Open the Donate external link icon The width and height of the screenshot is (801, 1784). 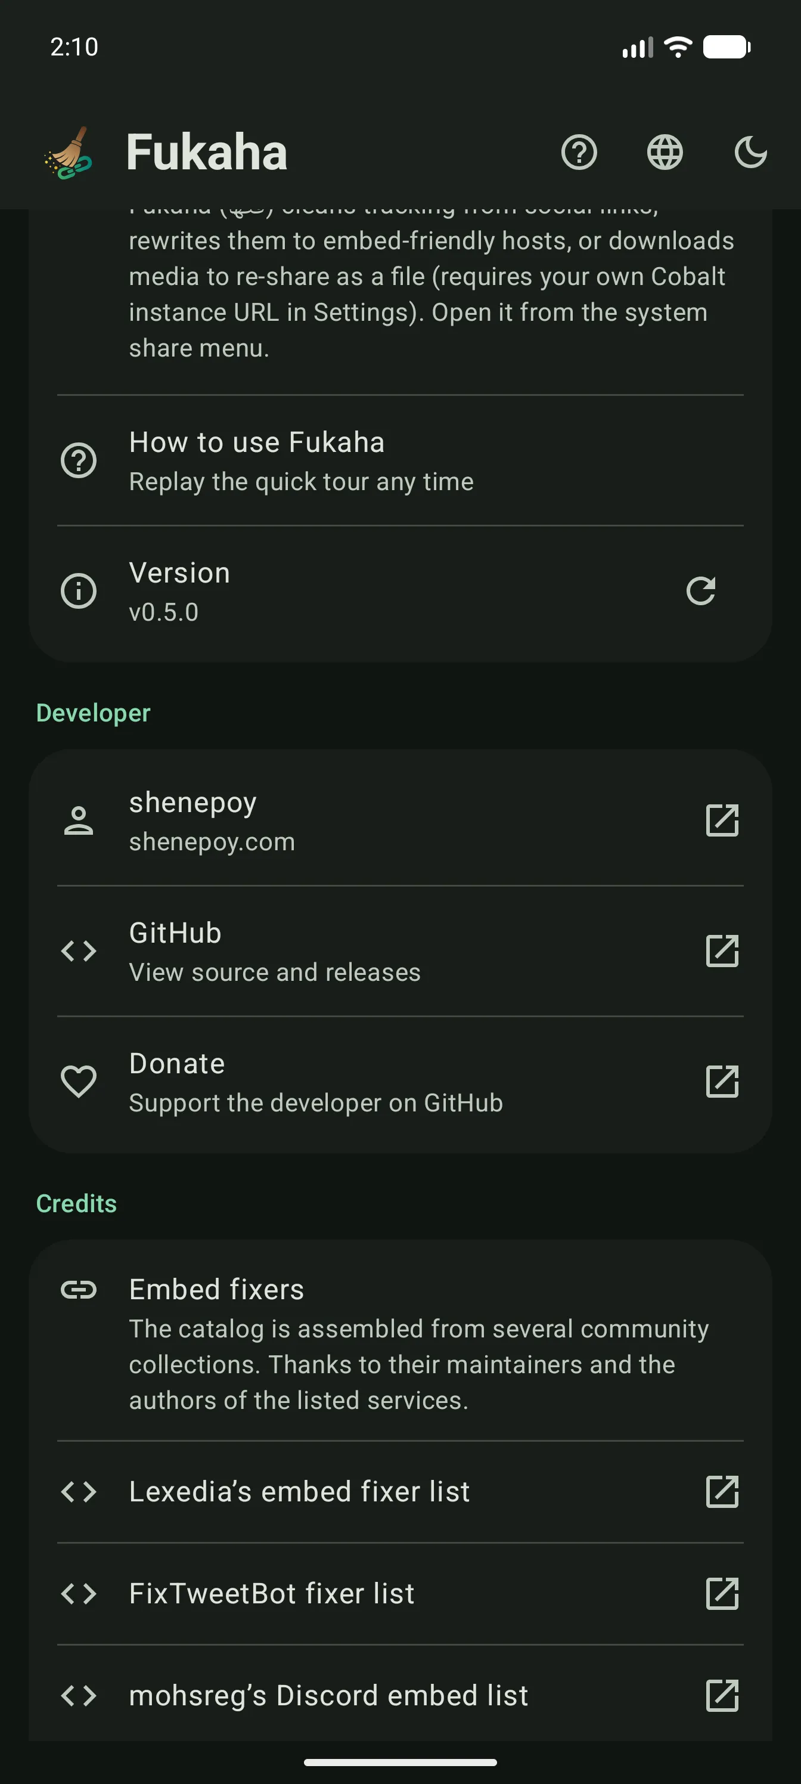coord(722,1082)
